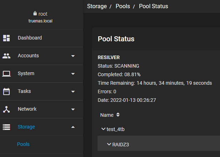Click the Status: SCANNING line

pyautogui.click(x=118, y=66)
